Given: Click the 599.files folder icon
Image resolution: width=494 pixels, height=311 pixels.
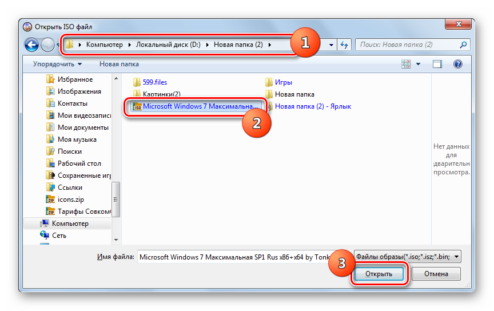Looking at the screenshot, I should [137, 82].
